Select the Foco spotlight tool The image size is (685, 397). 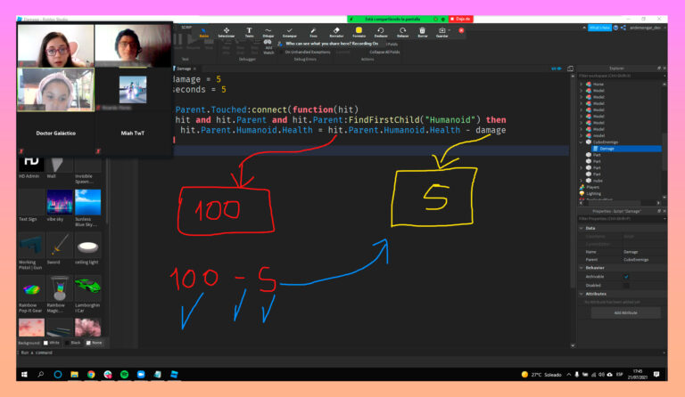tap(313, 31)
